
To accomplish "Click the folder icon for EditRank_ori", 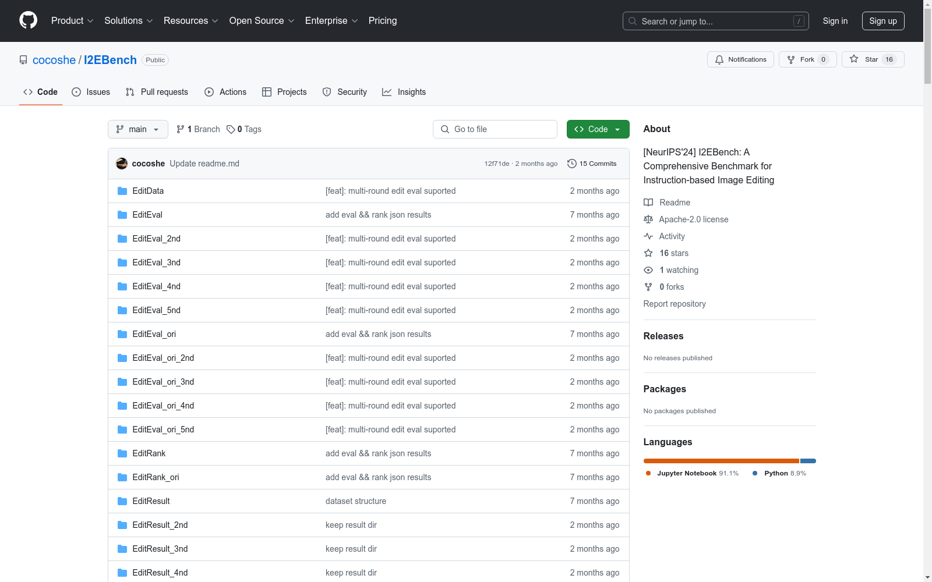I will click(122, 477).
